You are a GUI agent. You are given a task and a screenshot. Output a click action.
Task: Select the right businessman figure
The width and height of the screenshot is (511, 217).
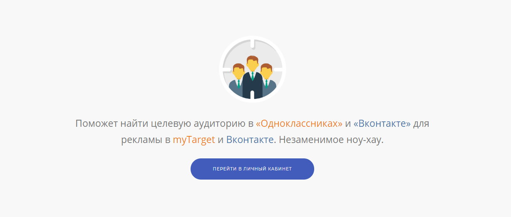point(268,79)
